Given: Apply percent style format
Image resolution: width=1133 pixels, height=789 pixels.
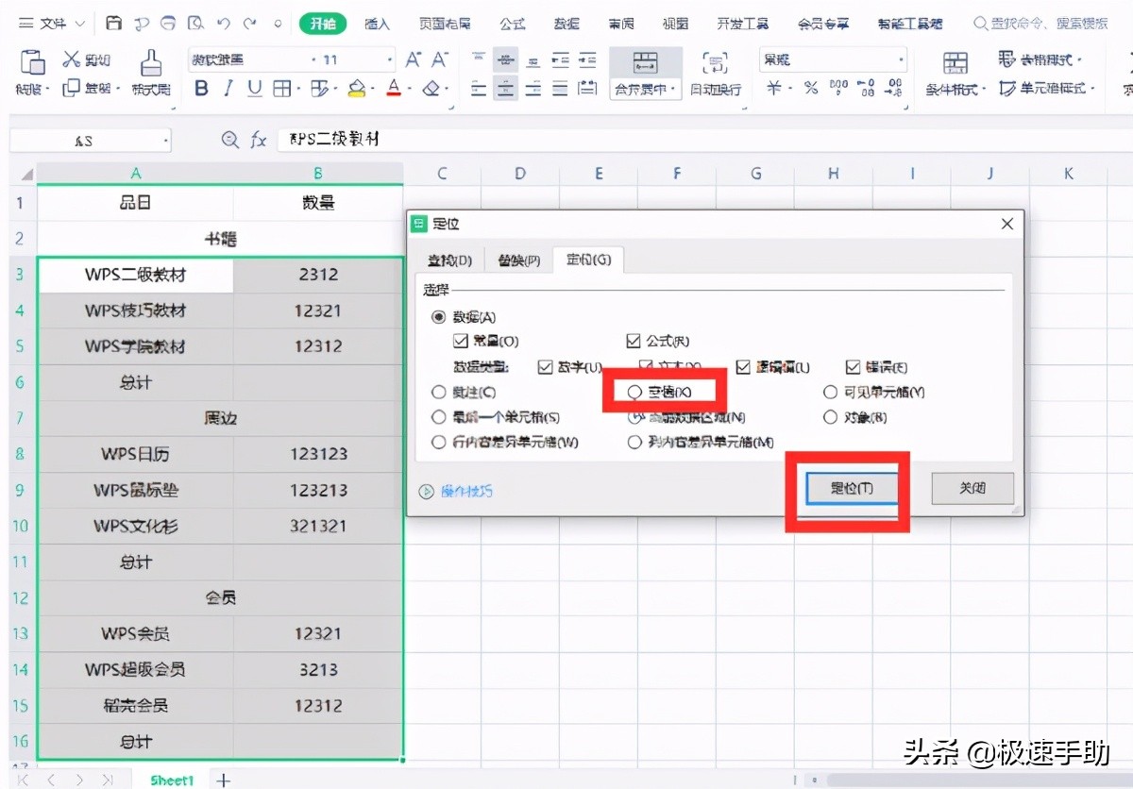Looking at the screenshot, I should [811, 89].
